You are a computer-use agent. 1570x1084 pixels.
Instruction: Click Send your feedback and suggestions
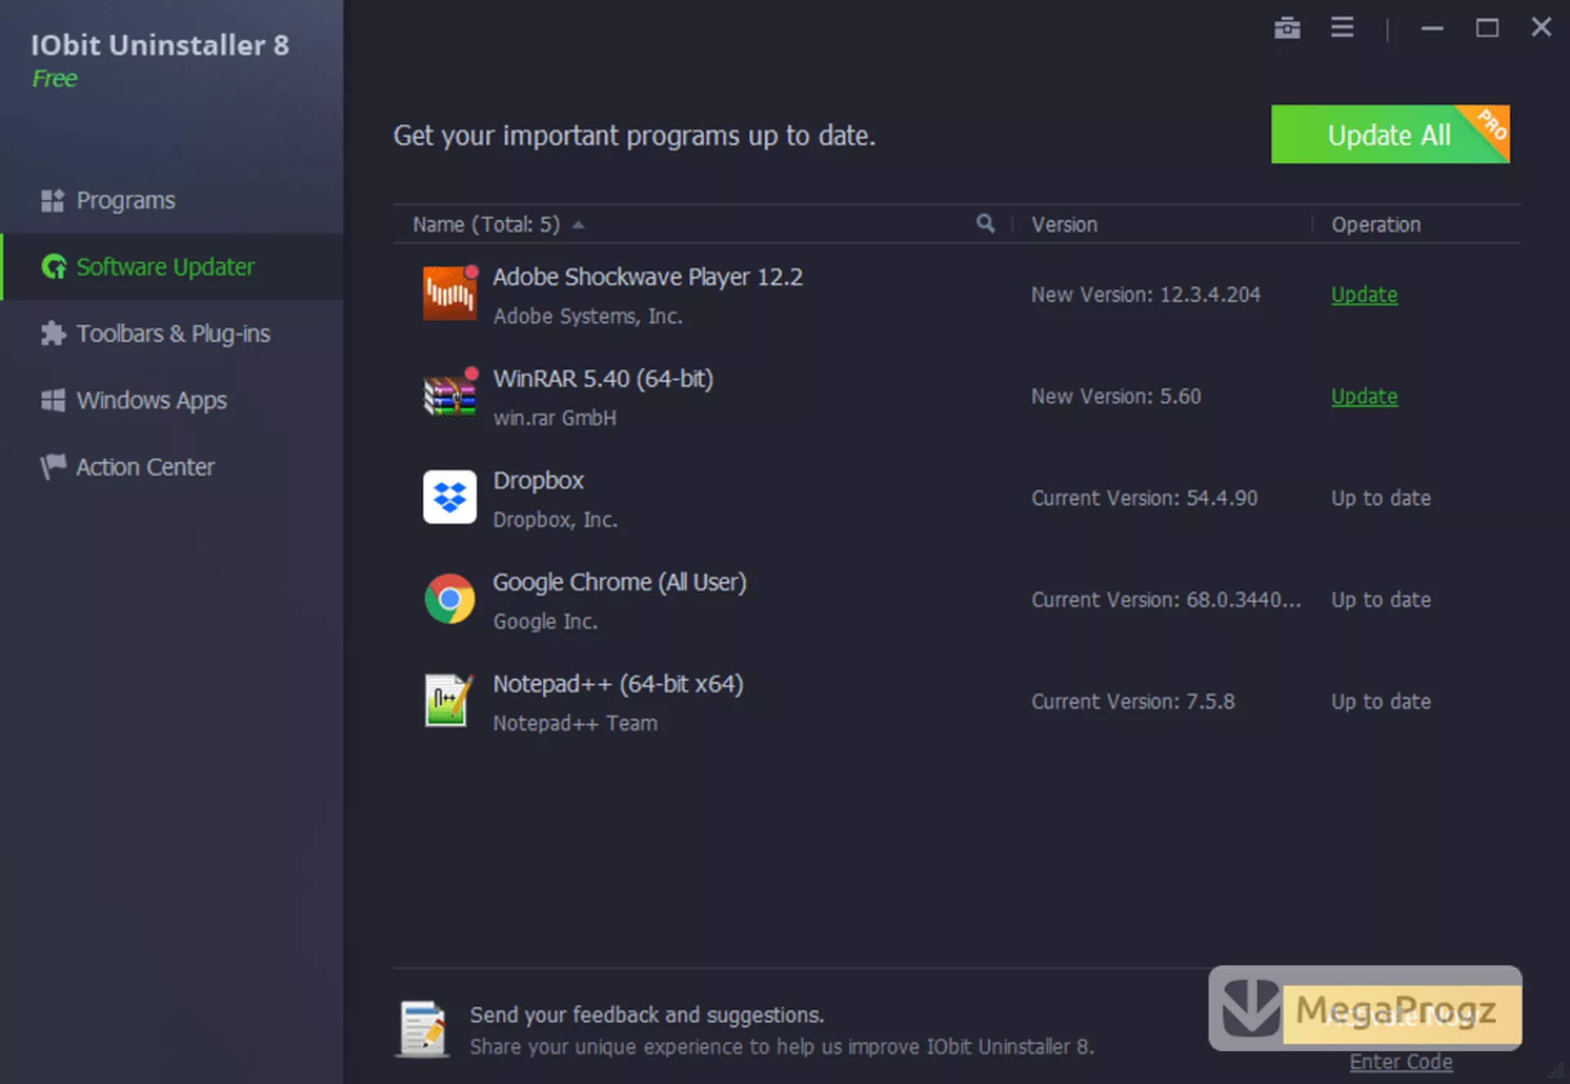646,1014
